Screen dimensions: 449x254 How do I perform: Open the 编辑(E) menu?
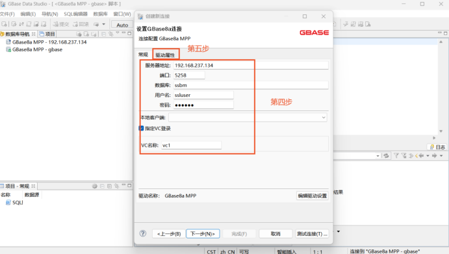coord(28,14)
